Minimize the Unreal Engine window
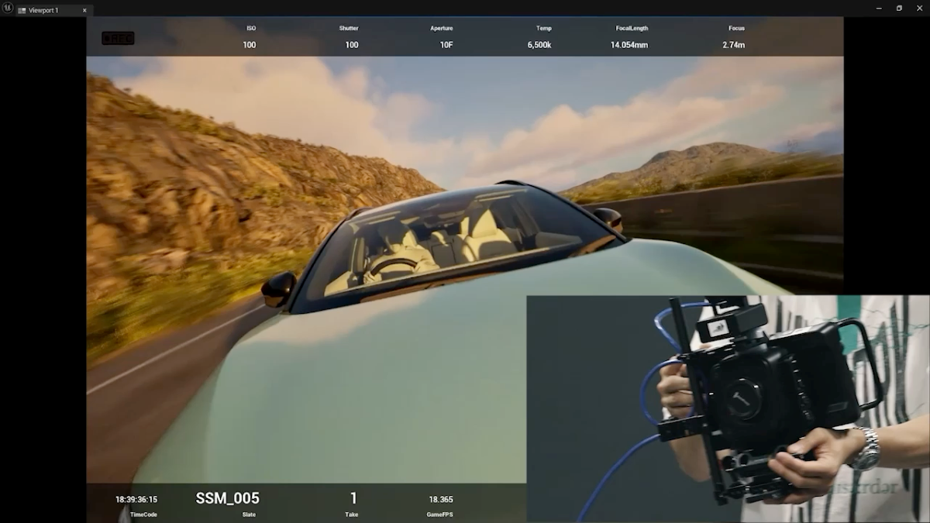Screen dimensions: 930x523 [878, 8]
